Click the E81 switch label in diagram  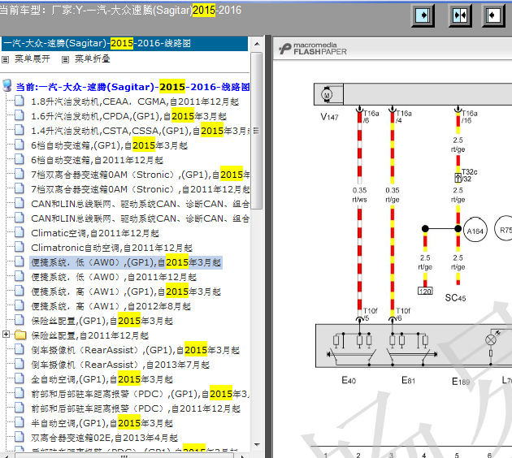click(408, 380)
